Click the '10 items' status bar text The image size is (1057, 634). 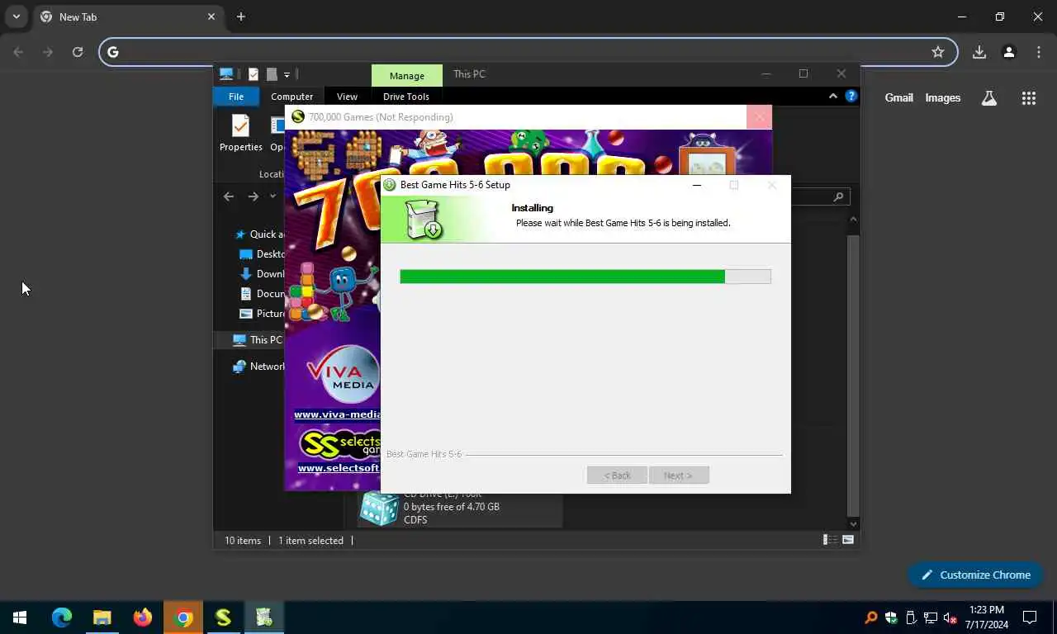tap(243, 540)
